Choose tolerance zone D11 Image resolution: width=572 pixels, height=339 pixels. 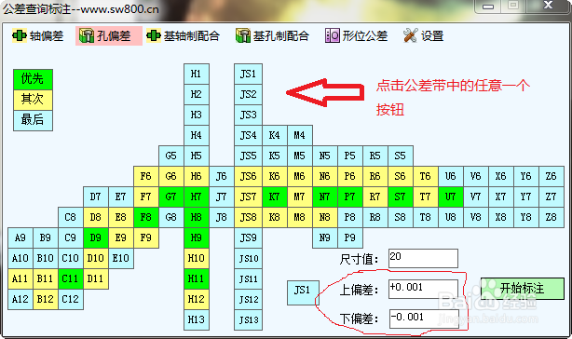coord(96,278)
